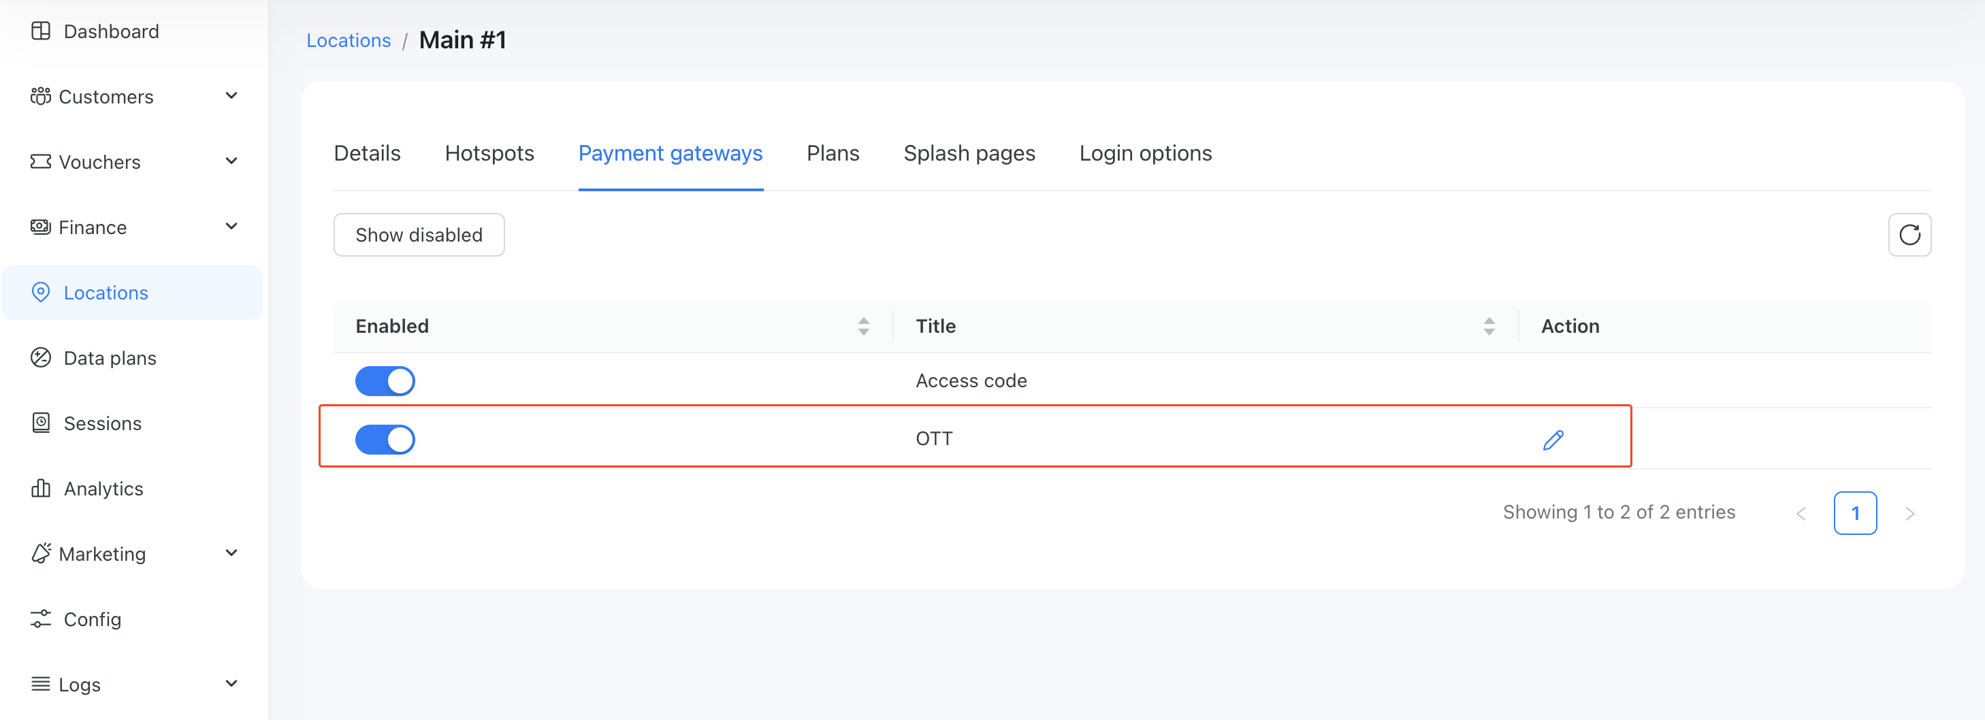Turn off the OTT gateway toggle
The height and width of the screenshot is (720, 1985).
pos(385,439)
